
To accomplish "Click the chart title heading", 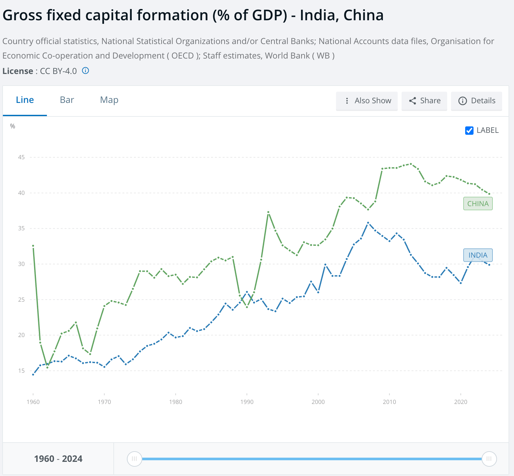I will pos(193,15).
